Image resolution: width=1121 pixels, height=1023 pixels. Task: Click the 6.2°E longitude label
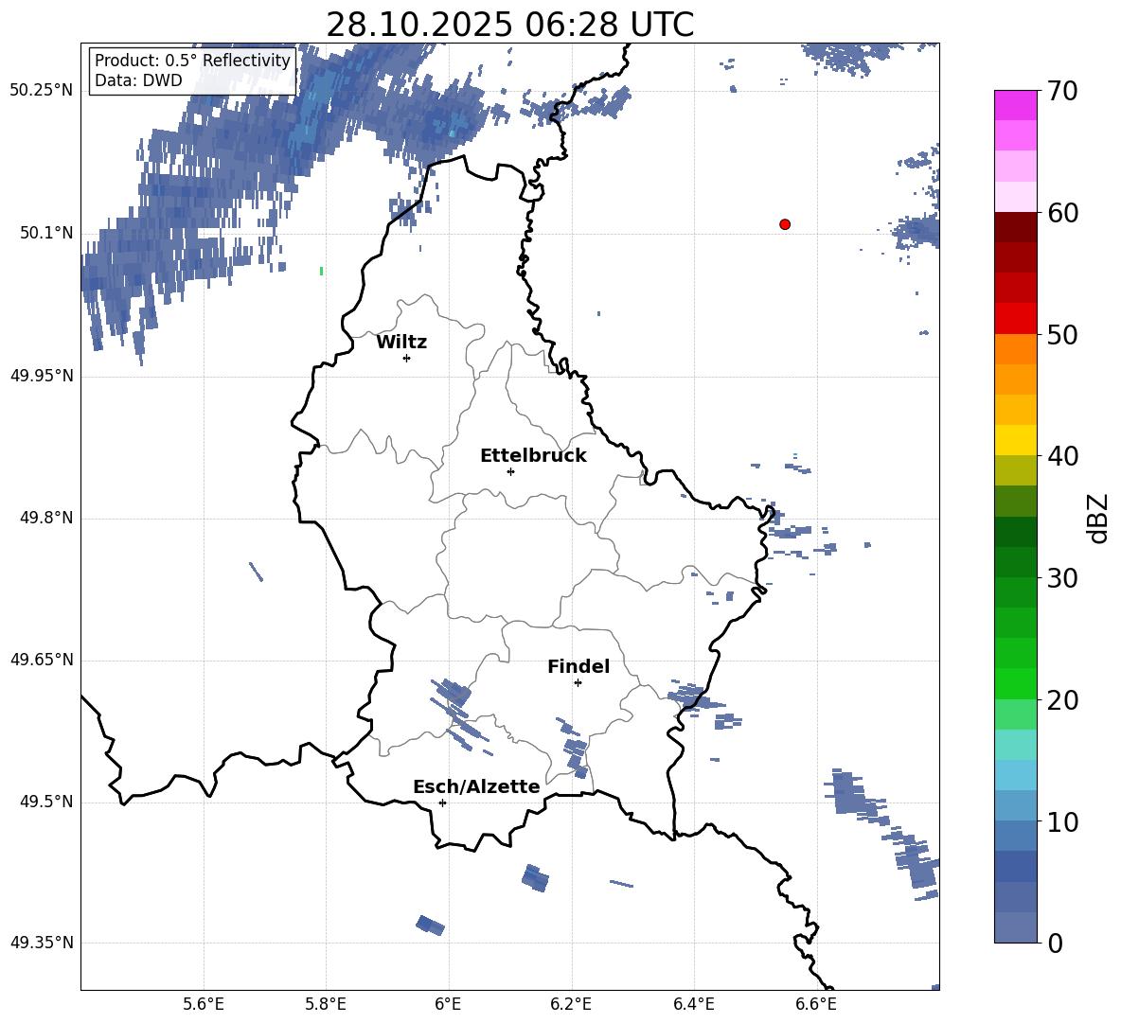(x=571, y=1004)
